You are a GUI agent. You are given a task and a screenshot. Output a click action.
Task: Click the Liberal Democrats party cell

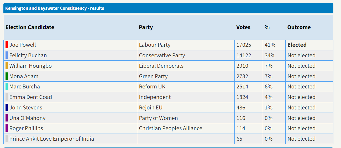point(161,66)
